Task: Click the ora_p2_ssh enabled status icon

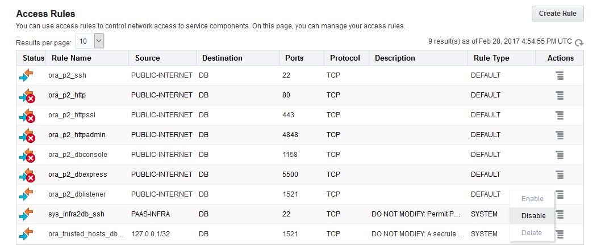Action: click(x=26, y=75)
